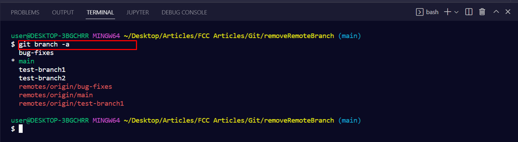Click the remotes/origin/main branch line

(x=56, y=95)
